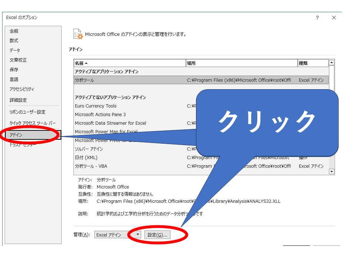Select the 分析ツール add-in row
The width and height of the screenshot is (344, 258).
click(129, 80)
